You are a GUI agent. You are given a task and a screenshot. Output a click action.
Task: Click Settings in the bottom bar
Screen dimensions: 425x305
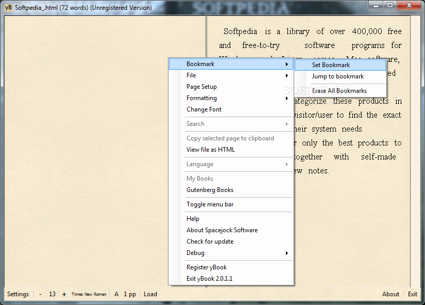[x=18, y=294]
